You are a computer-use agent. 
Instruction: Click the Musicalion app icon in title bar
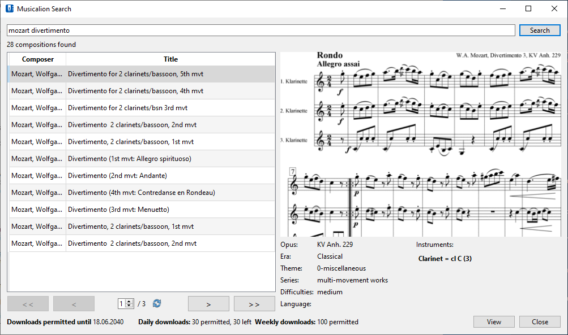pyautogui.click(x=10, y=8)
